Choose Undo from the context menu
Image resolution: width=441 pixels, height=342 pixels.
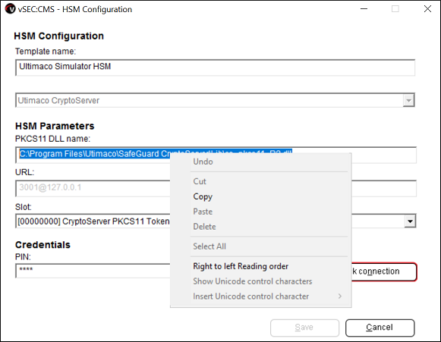pyautogui.click(x=260, y=162)
